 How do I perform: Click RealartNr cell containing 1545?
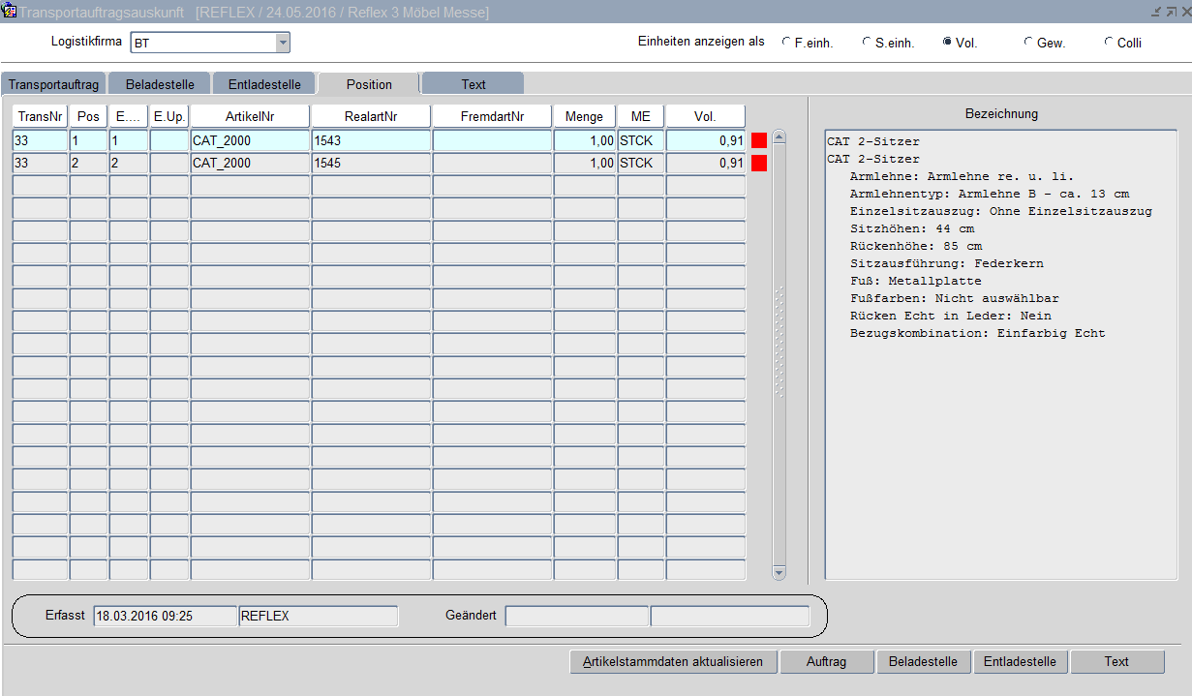click(x=371, y=164)
